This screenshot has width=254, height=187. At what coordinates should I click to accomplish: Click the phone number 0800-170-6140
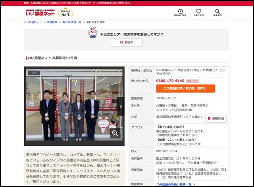[170, 81]
